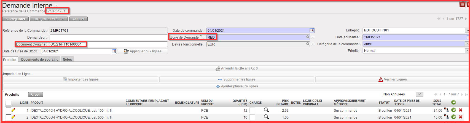Image resolution: width=470 pixels, height=123 pixels.
Task: Click Supprimer les lignes
Action: [x=237, y=79]
